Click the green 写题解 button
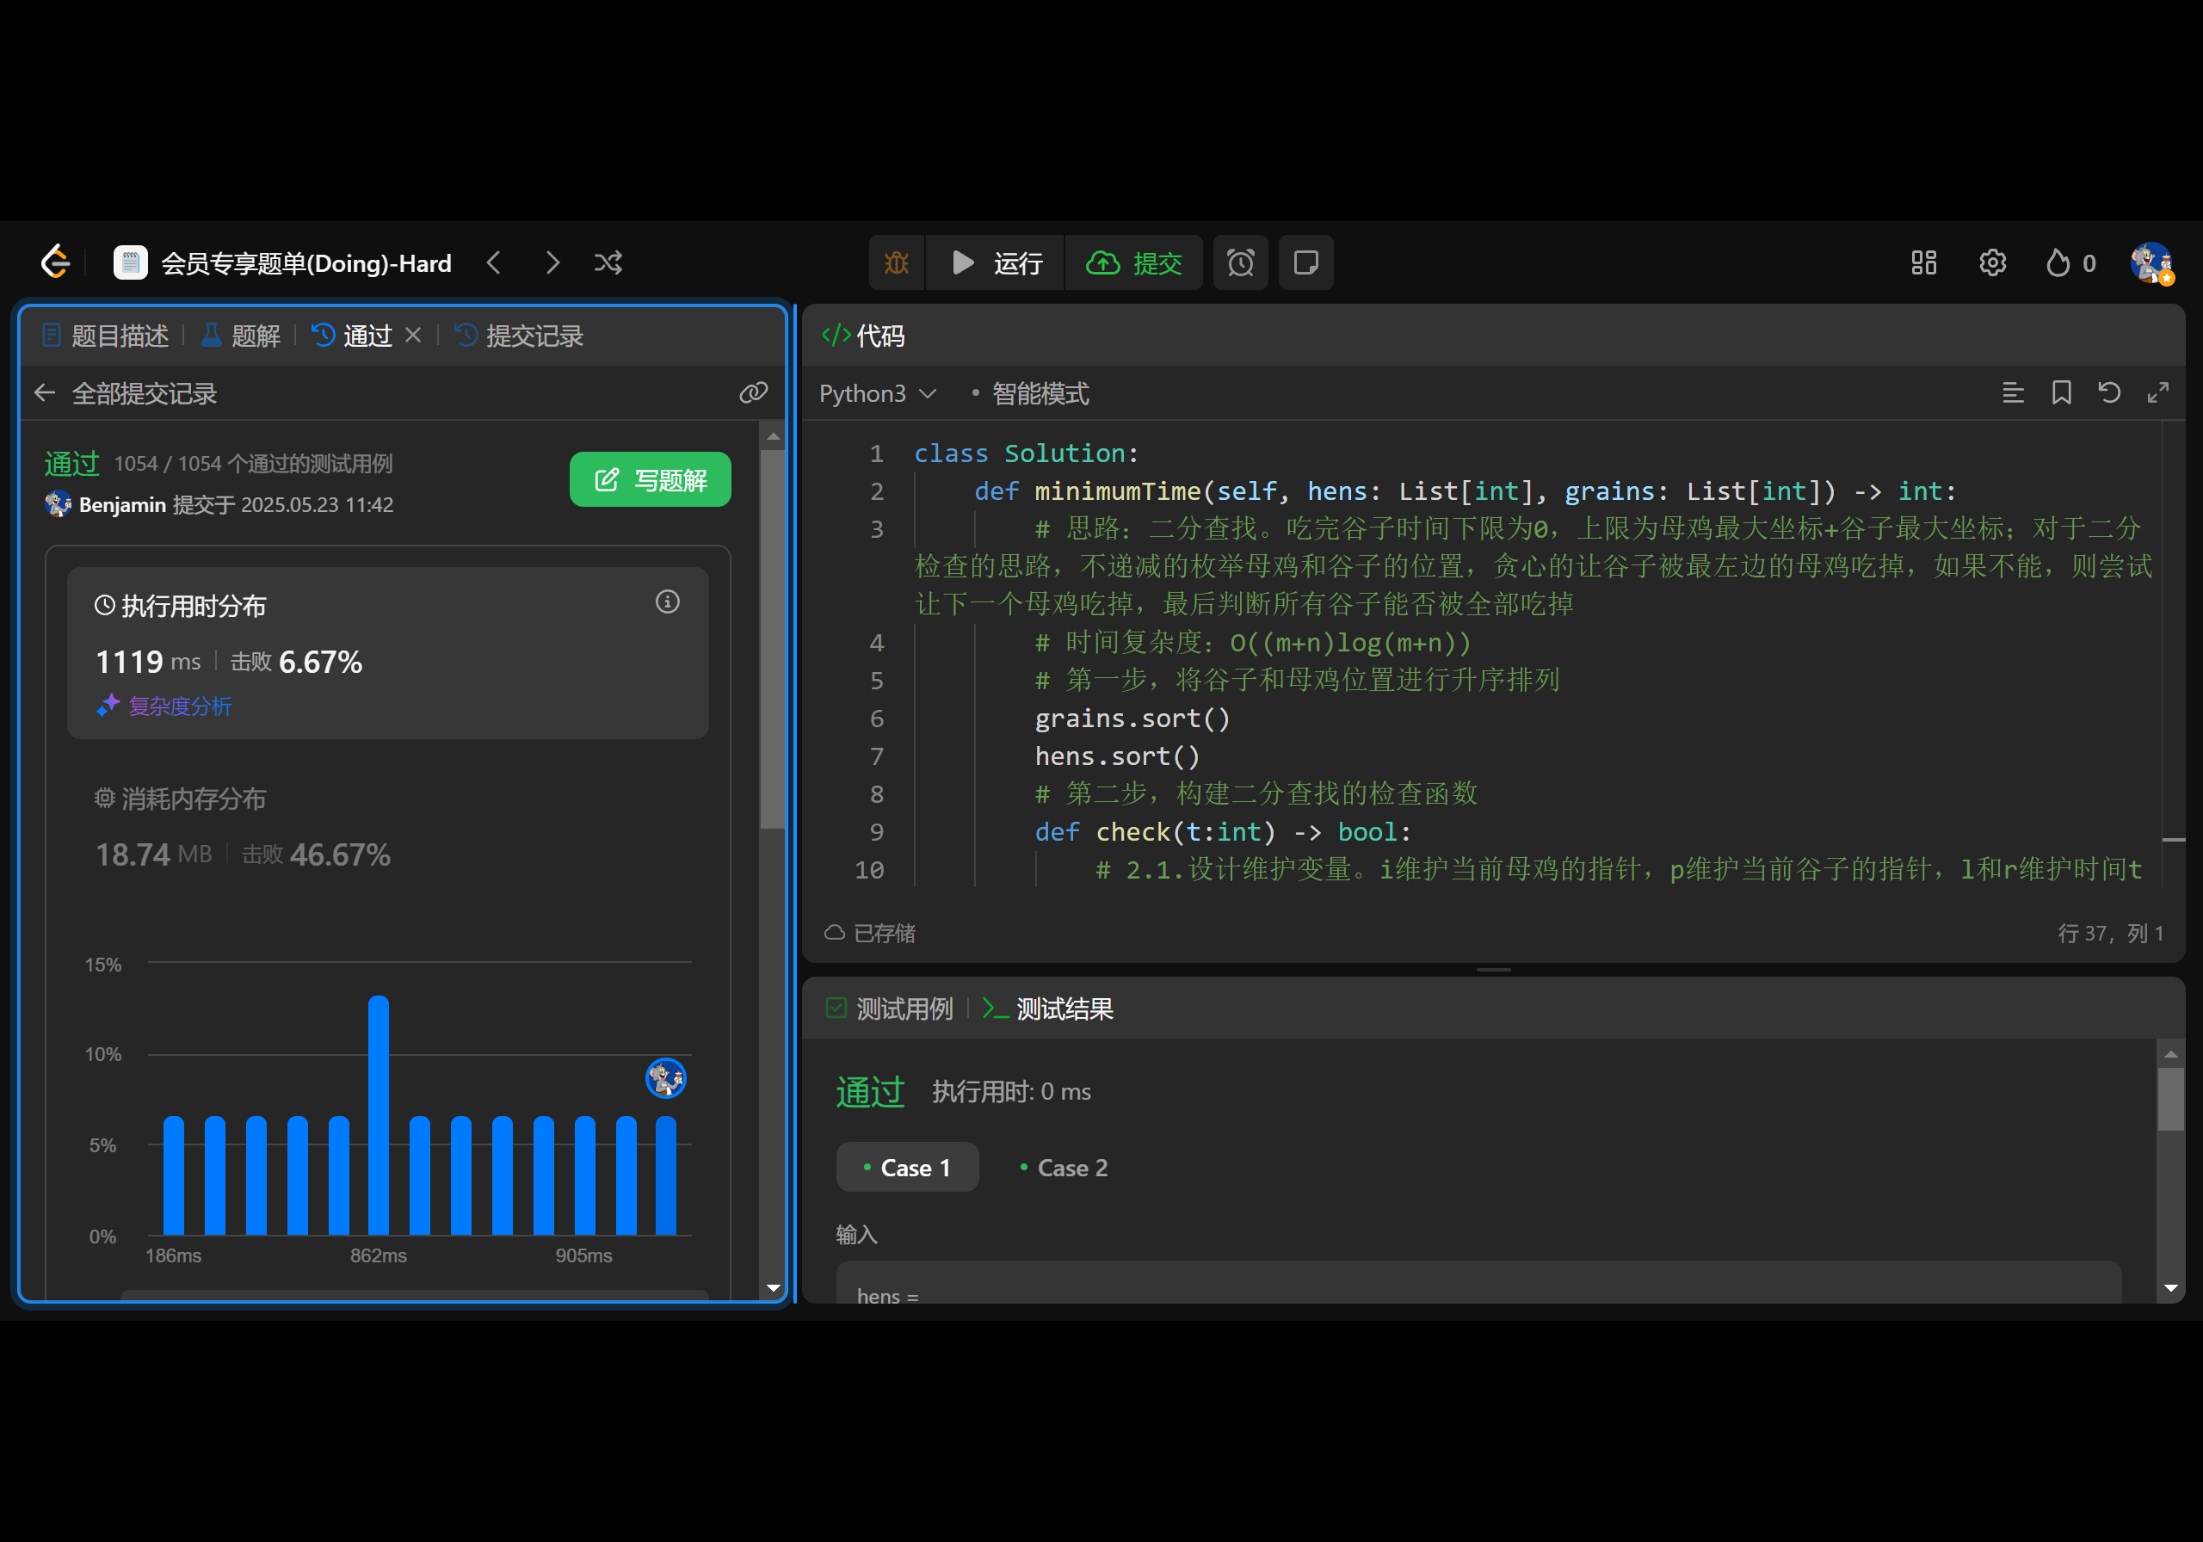The width and height of the screenshot is (2203, 1542). (650, 478)
